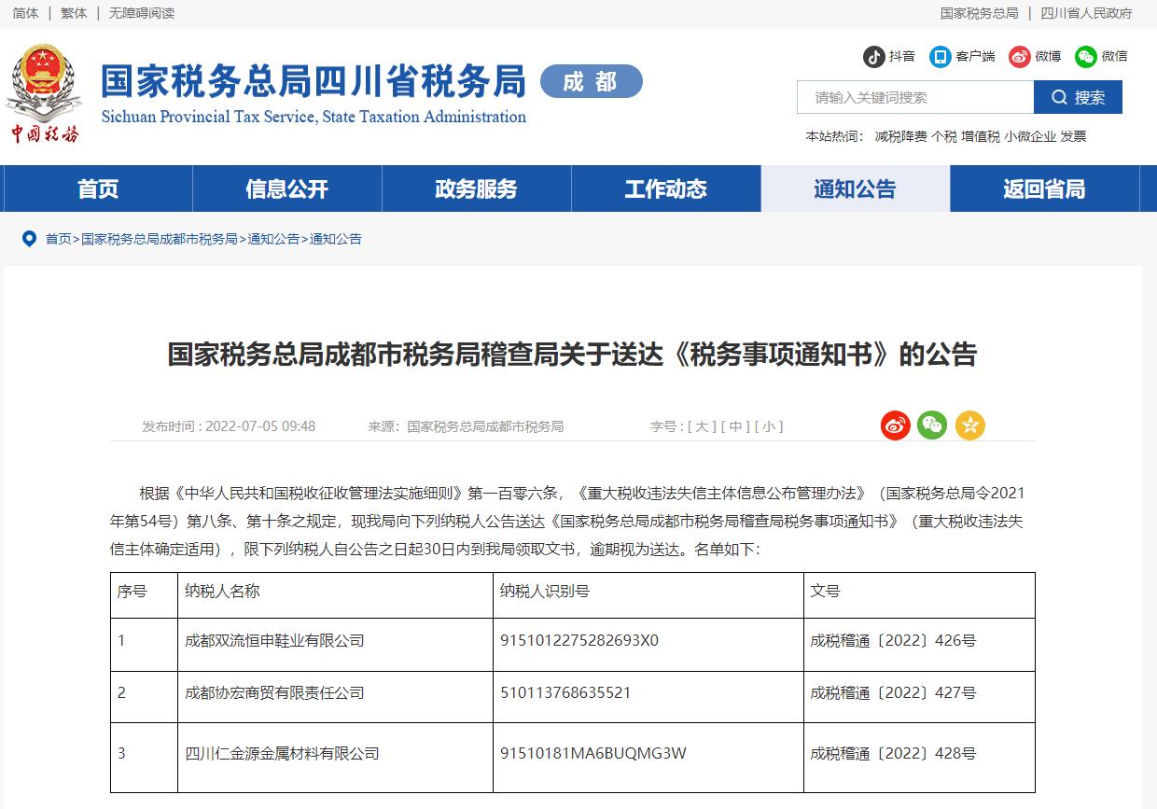The width and height of the screenshot is (1157, 809).
Task: Click table header 纳税人名称
Action: coord(222,591)
